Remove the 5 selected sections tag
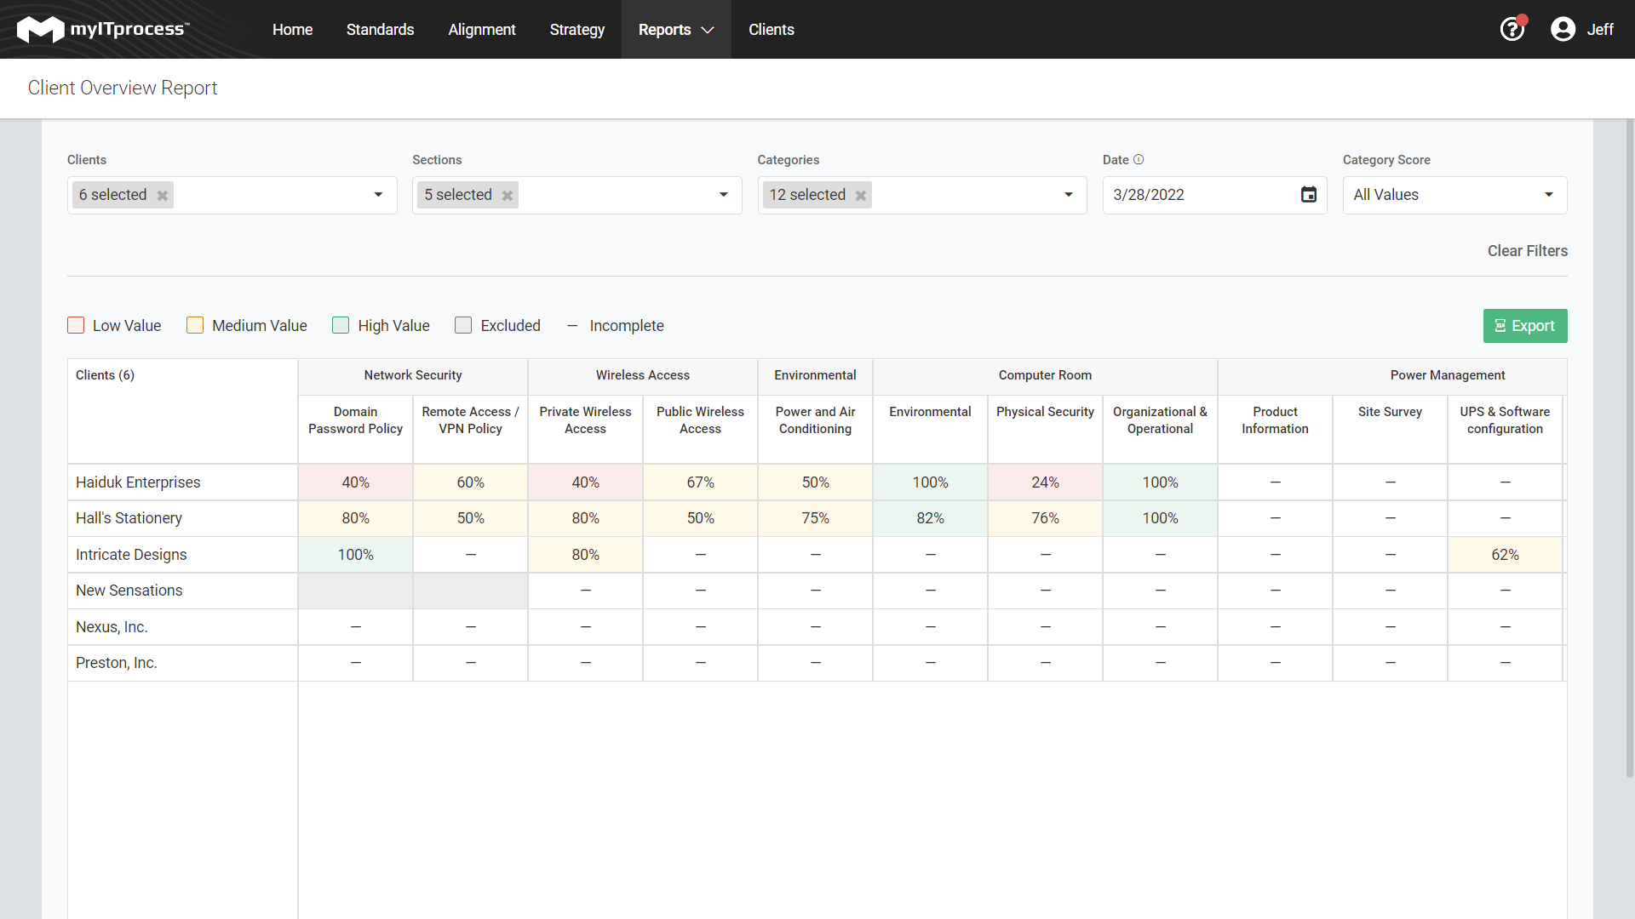 [508, 195]
